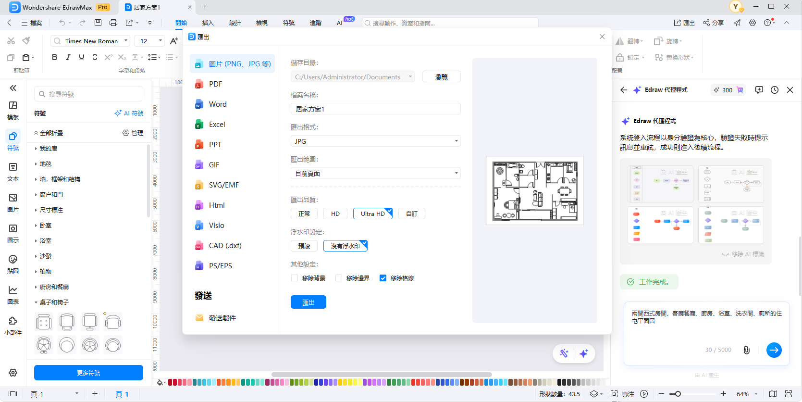Open the 圖表 charts sidebar panel

click(x=13, y=295)
